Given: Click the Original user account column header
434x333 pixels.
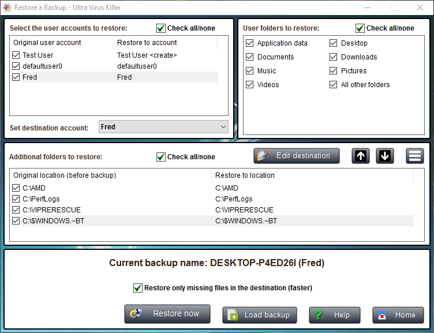Looking at the screenshot, I should tap(61, 43).
